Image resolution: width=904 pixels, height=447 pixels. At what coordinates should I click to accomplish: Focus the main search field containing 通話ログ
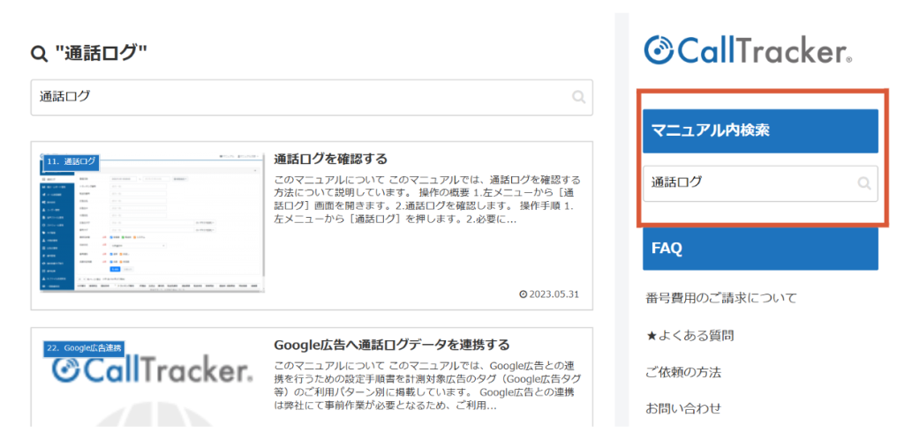tap(300, 97)
